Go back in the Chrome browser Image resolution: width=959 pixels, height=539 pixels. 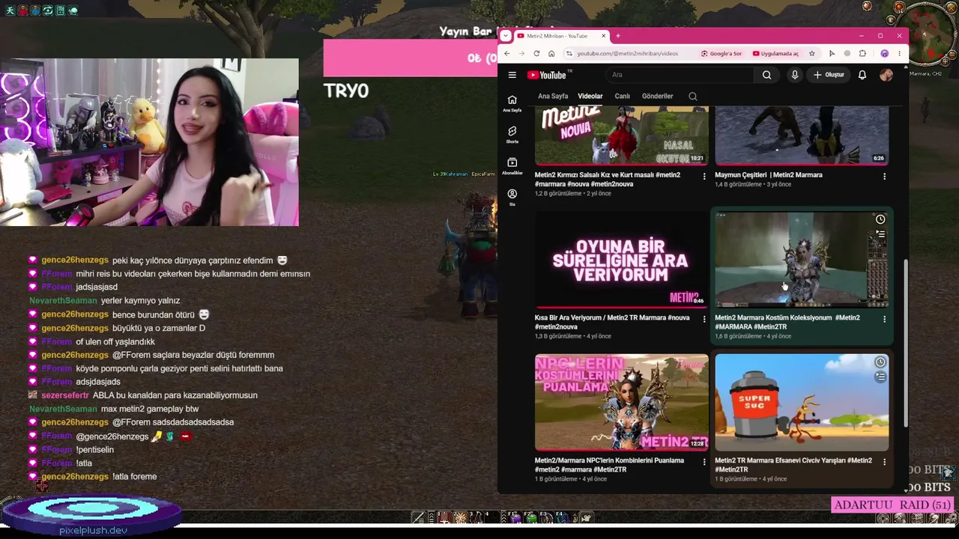coord(507,53)
